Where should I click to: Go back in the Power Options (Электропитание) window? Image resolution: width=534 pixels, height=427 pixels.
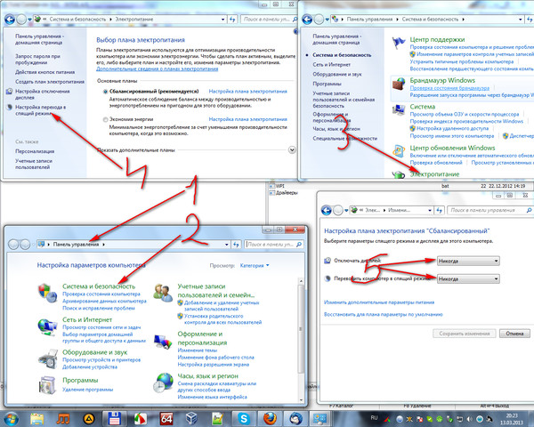tap(10, 20)
